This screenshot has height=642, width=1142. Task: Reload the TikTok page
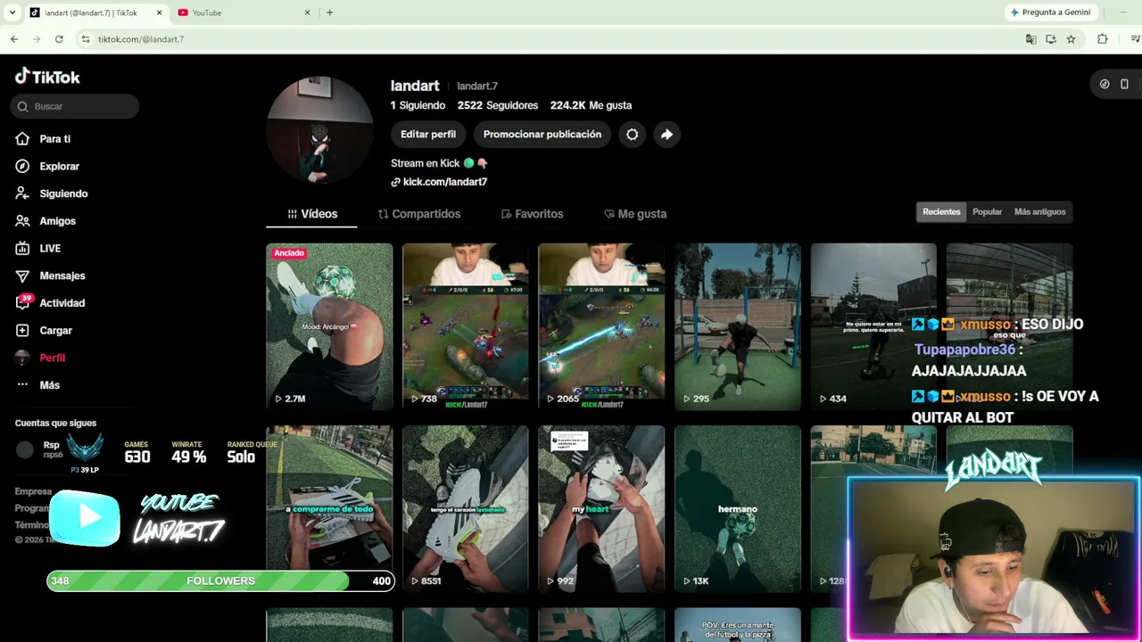(59, 39)
